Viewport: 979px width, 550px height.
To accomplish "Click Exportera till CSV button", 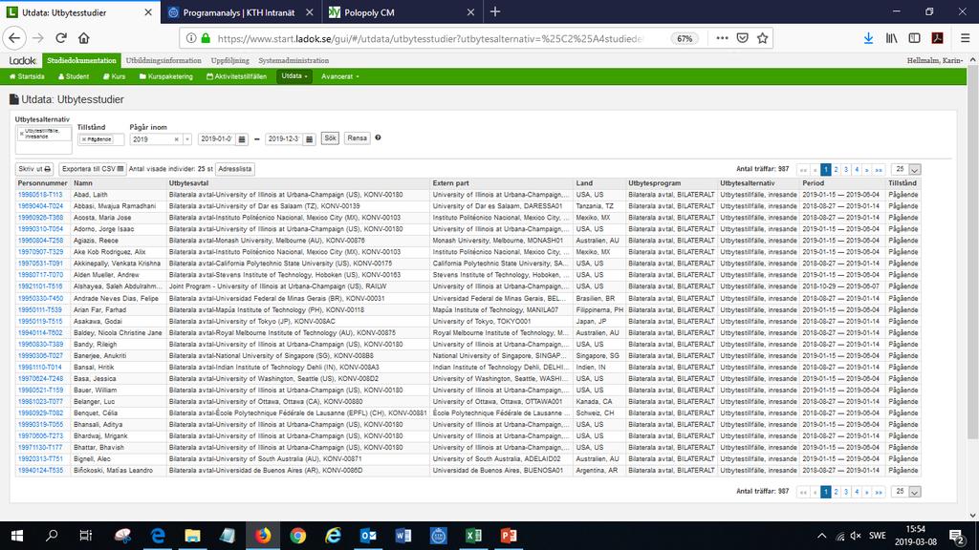I will pos(93,169).
